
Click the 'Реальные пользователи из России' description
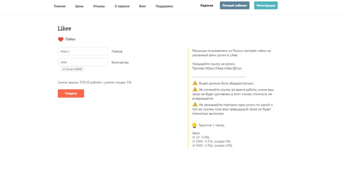(231, 53)
